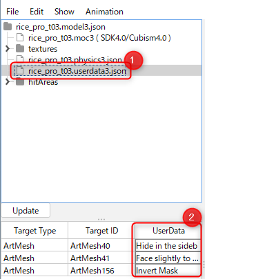Expand the hitAreas folder chevron
This screenshot has height=279, width=276.
(8, 82)
